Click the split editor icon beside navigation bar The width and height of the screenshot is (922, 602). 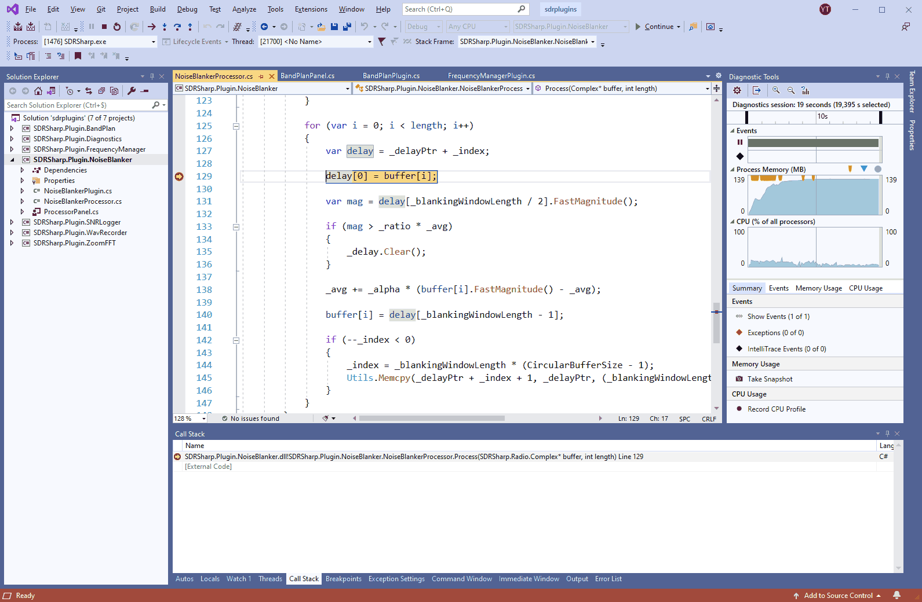click(717, 89)
